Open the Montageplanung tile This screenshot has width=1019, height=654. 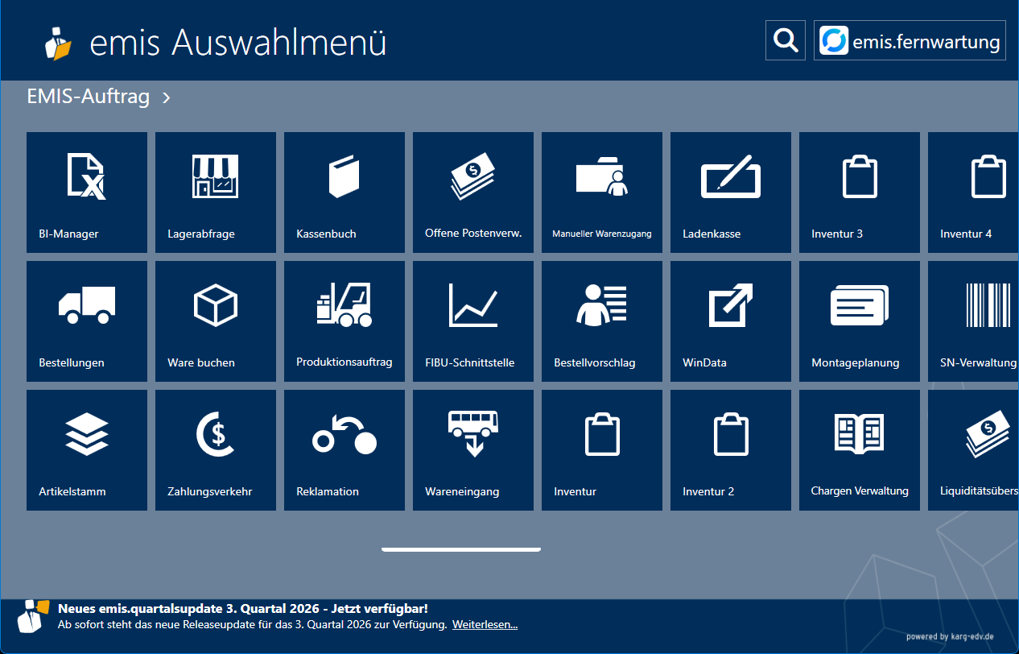point(860,321)
